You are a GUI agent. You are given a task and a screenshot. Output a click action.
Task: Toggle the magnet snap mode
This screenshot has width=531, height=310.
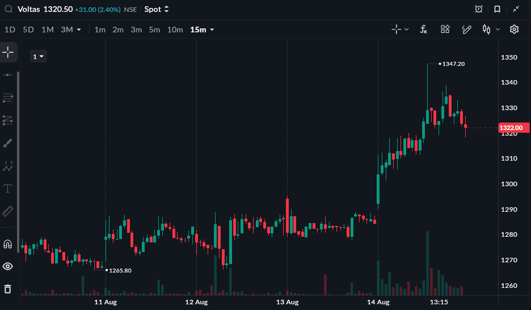tap(7, 244)
